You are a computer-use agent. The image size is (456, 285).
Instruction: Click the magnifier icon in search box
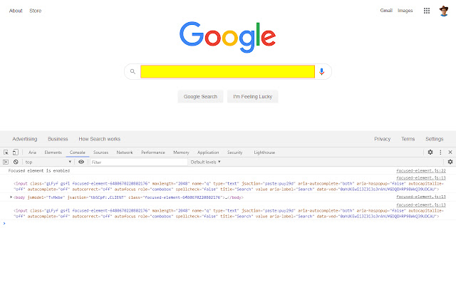tap(133, 71)
